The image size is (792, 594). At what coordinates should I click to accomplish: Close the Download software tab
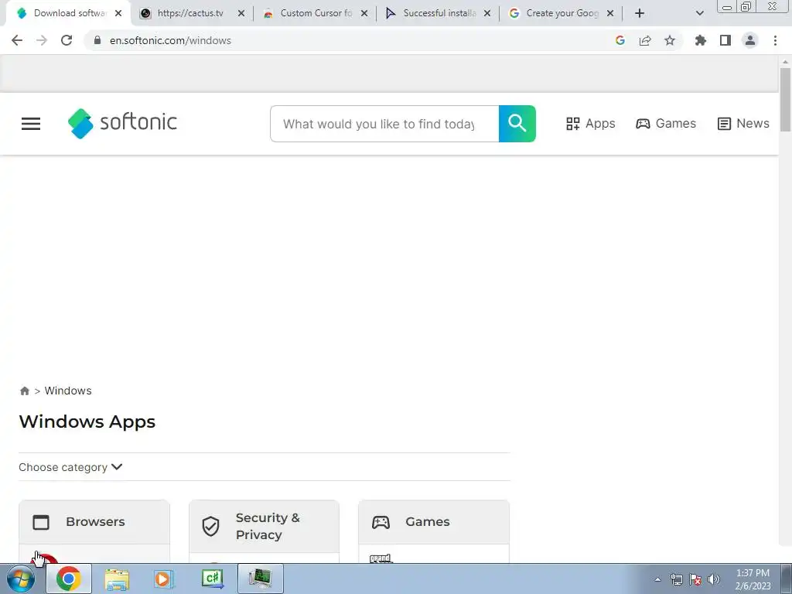point(118,14)
